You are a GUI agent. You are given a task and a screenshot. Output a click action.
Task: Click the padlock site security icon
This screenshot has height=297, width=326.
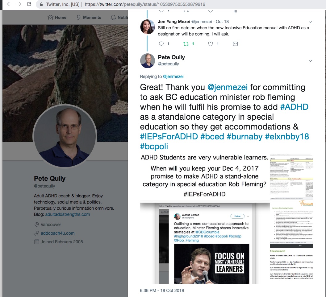pyautogui.click(x=41, y=4)
